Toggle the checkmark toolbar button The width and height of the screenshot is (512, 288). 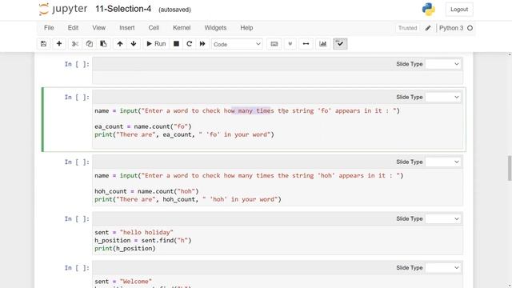click(340, 44)
